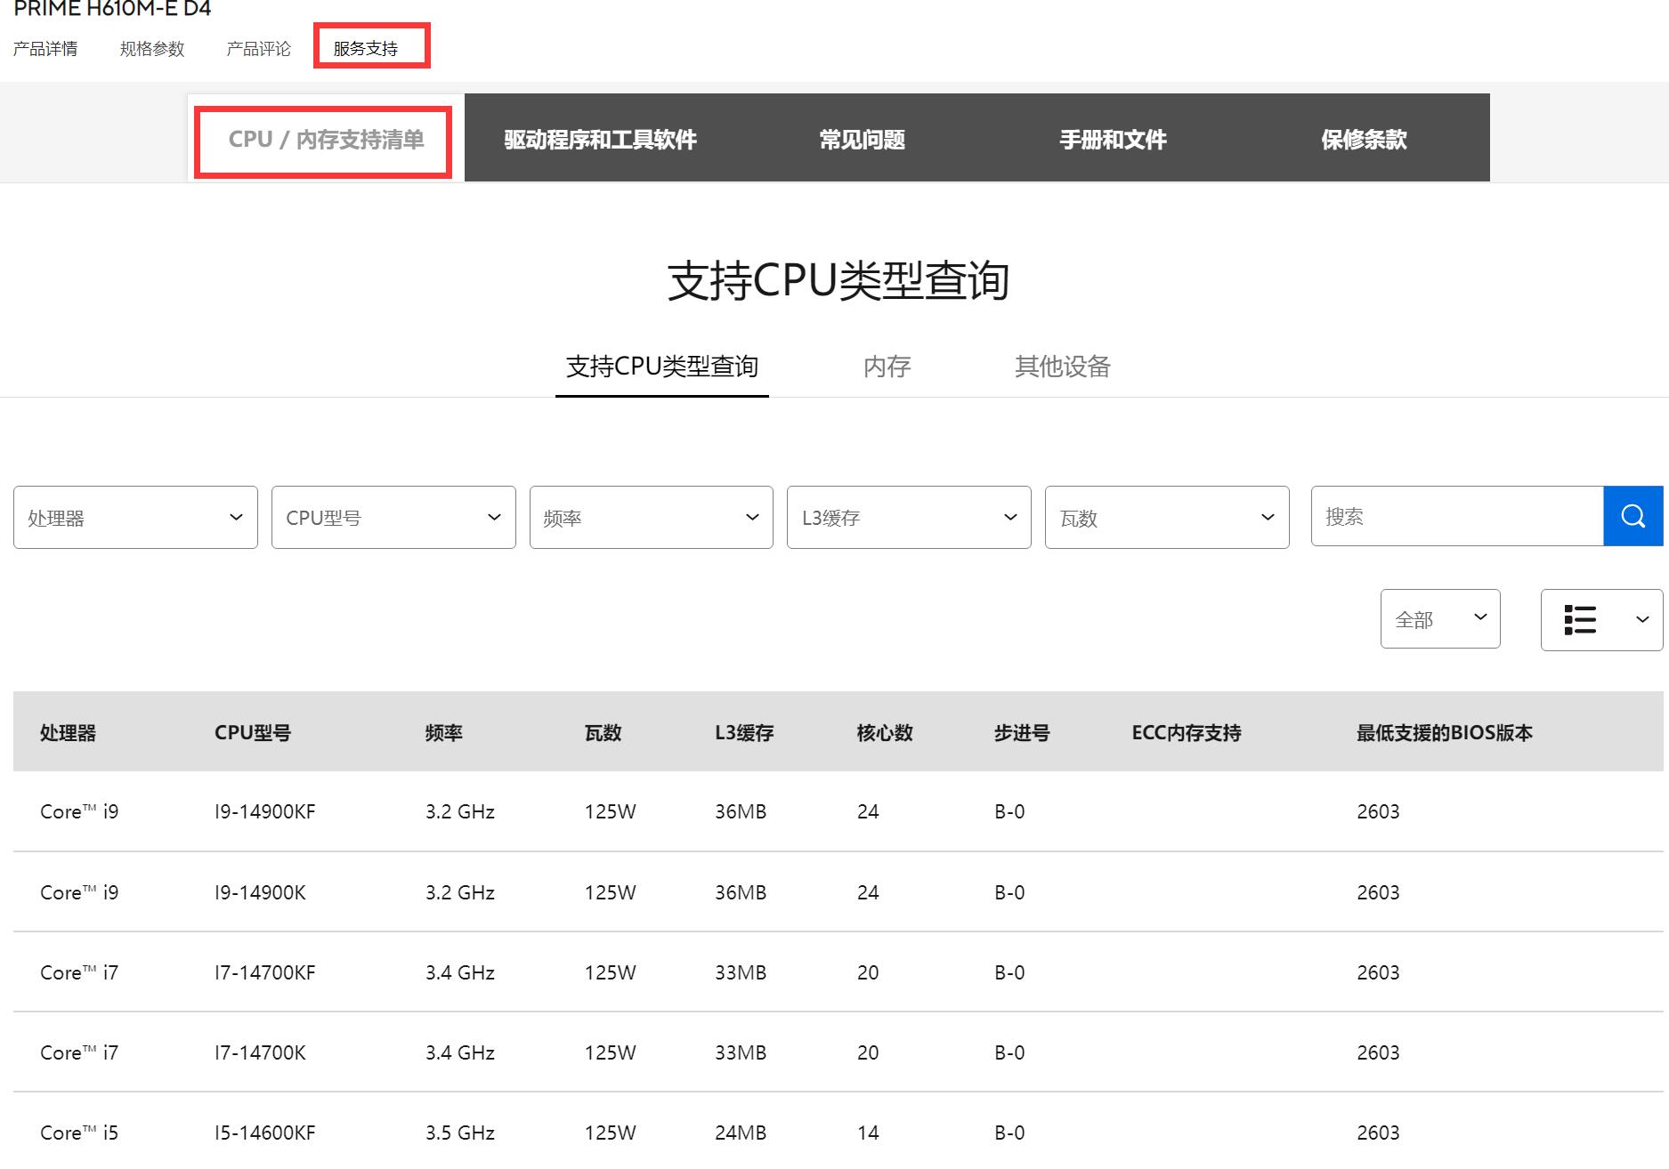Open the 手册和文件 page
The width and height of the screenshot is (1669, 1169).
1114,139
